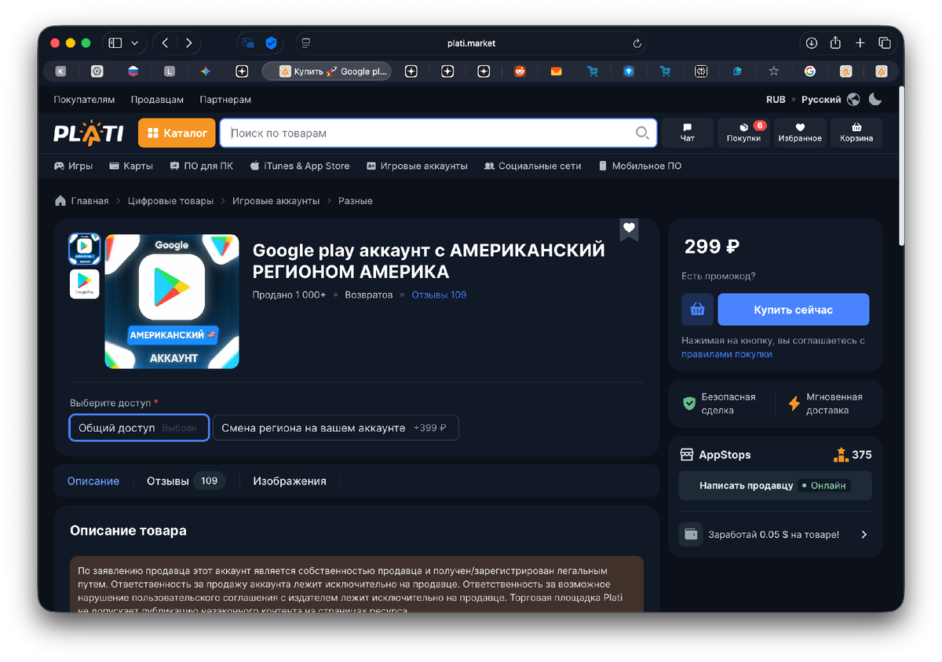
Task: Show the tab overview
Action: pos(885,43)
